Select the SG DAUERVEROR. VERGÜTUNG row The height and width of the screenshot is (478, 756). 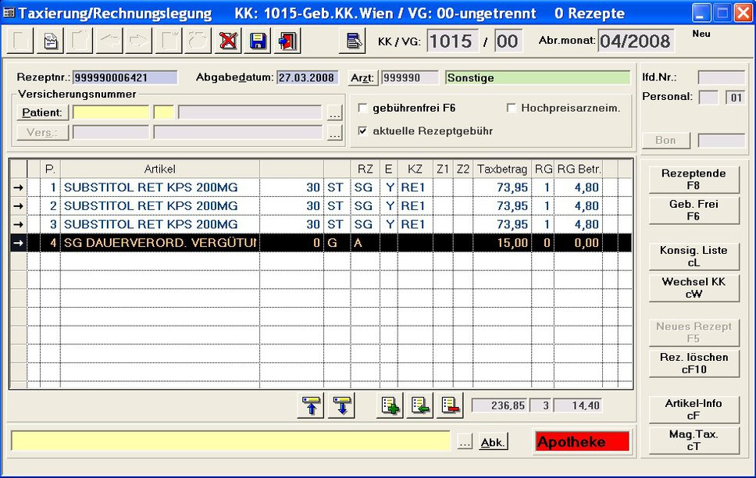coord(160,243)
